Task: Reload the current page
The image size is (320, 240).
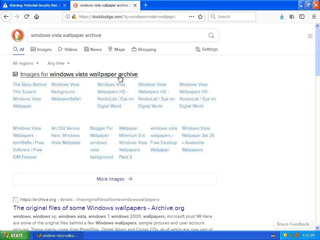Action: tap(27, 17)
